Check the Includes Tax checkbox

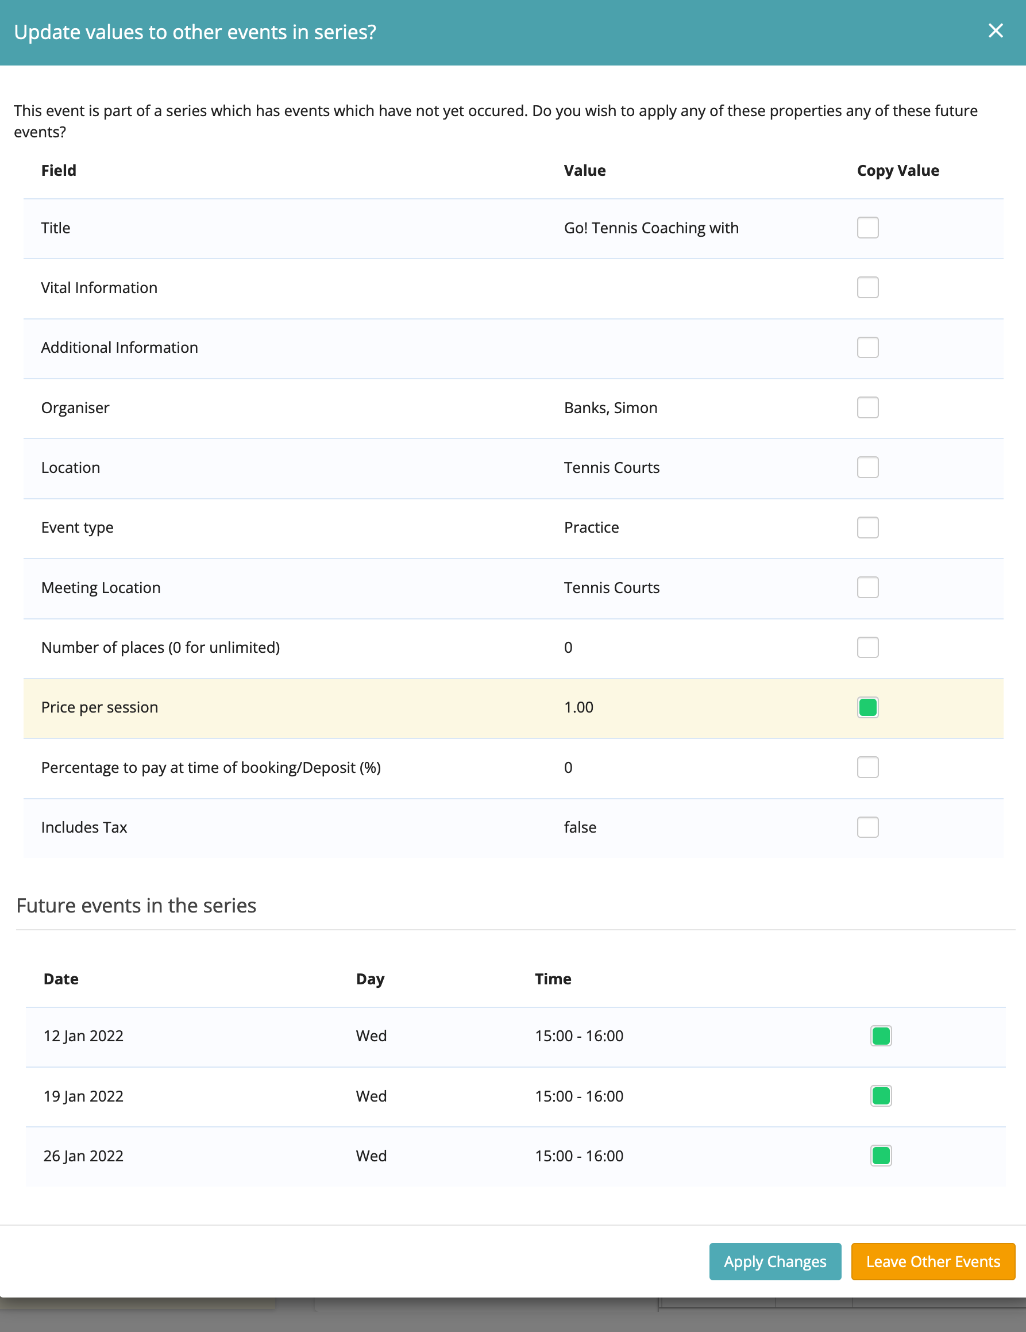867,827
